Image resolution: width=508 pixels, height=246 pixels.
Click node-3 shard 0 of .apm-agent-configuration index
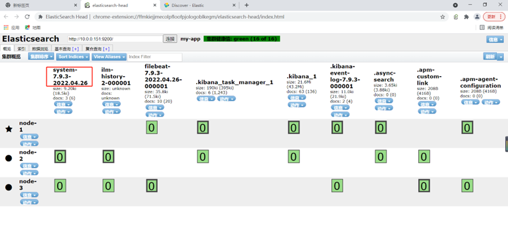[467, 186]
